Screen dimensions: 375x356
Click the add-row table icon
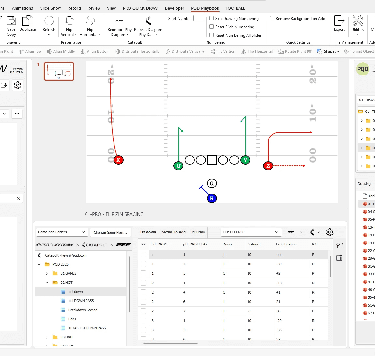pos(340,245)
